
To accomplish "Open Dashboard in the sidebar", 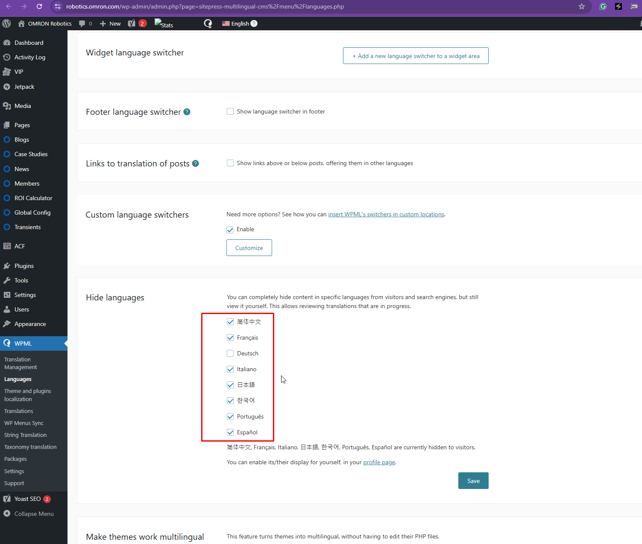I will pos(34,43).
